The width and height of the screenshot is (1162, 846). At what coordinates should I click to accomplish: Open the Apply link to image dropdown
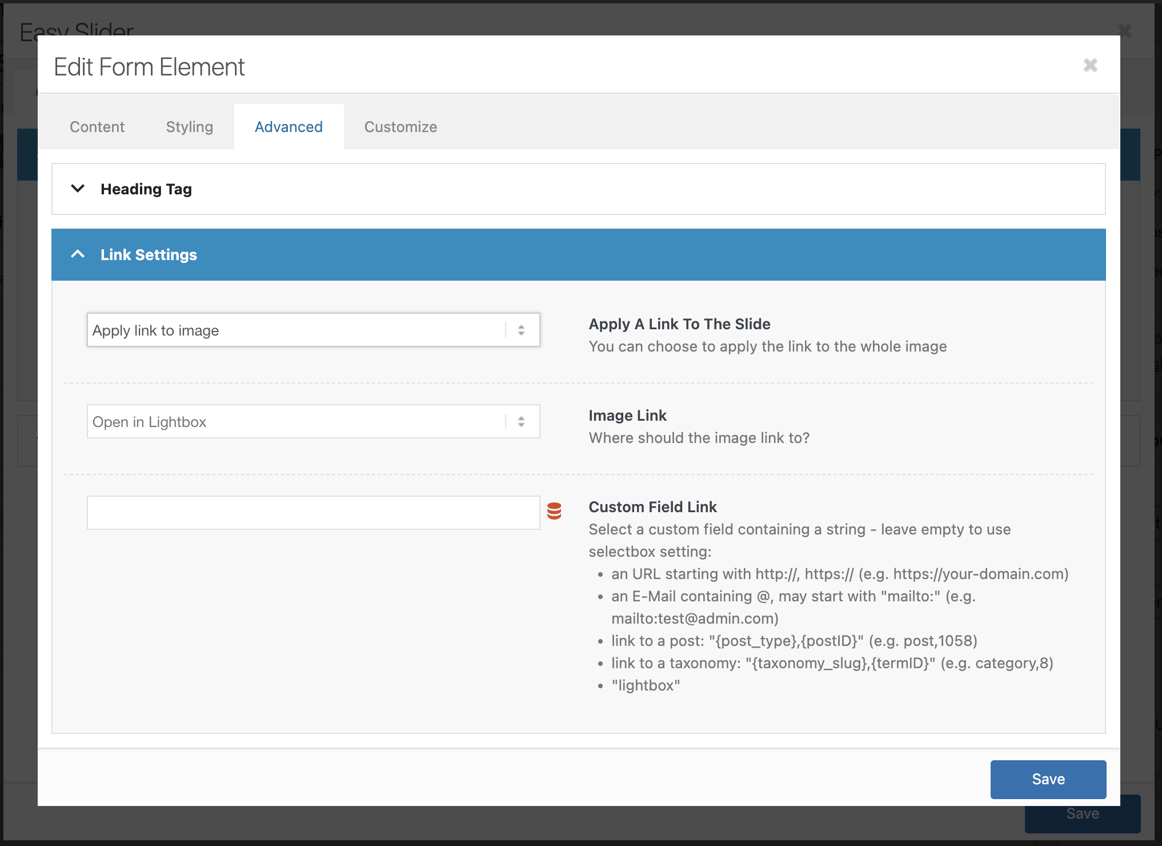tap(297, 330)
